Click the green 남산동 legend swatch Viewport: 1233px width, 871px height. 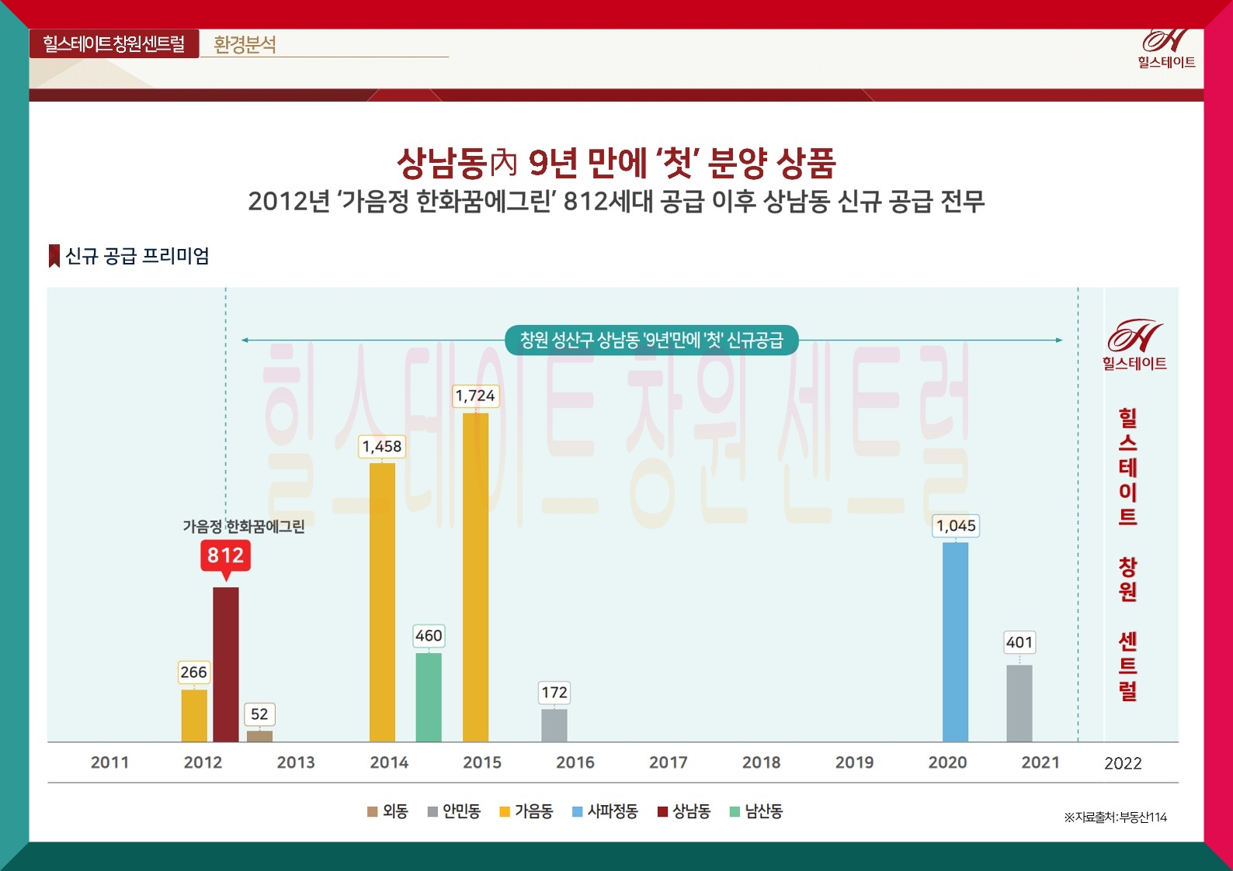tap(735, 812)
